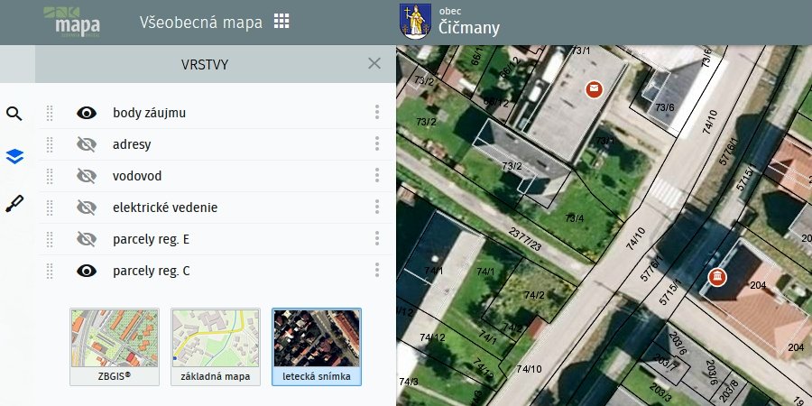Click the parcely reg. E label

(152, 239)
